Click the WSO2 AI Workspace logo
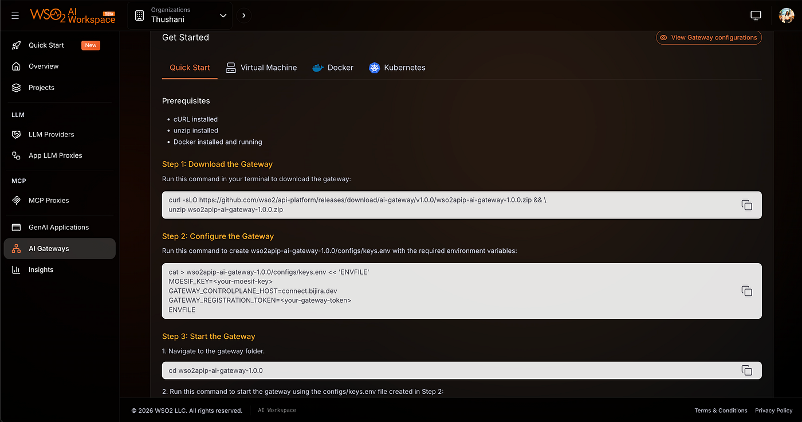802x422 pixels. 73,15
